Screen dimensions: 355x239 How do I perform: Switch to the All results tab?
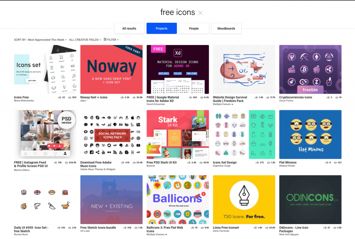click(129, 28)
